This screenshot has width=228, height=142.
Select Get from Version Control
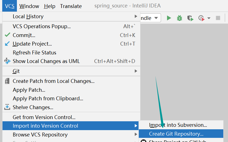point(71,117)
